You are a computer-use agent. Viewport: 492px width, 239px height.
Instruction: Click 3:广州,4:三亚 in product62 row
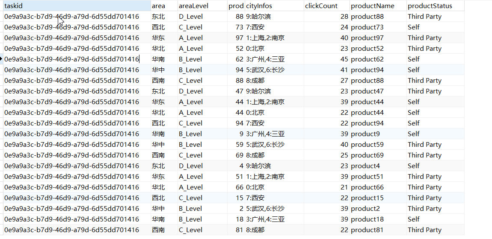[x=274, y=59]
